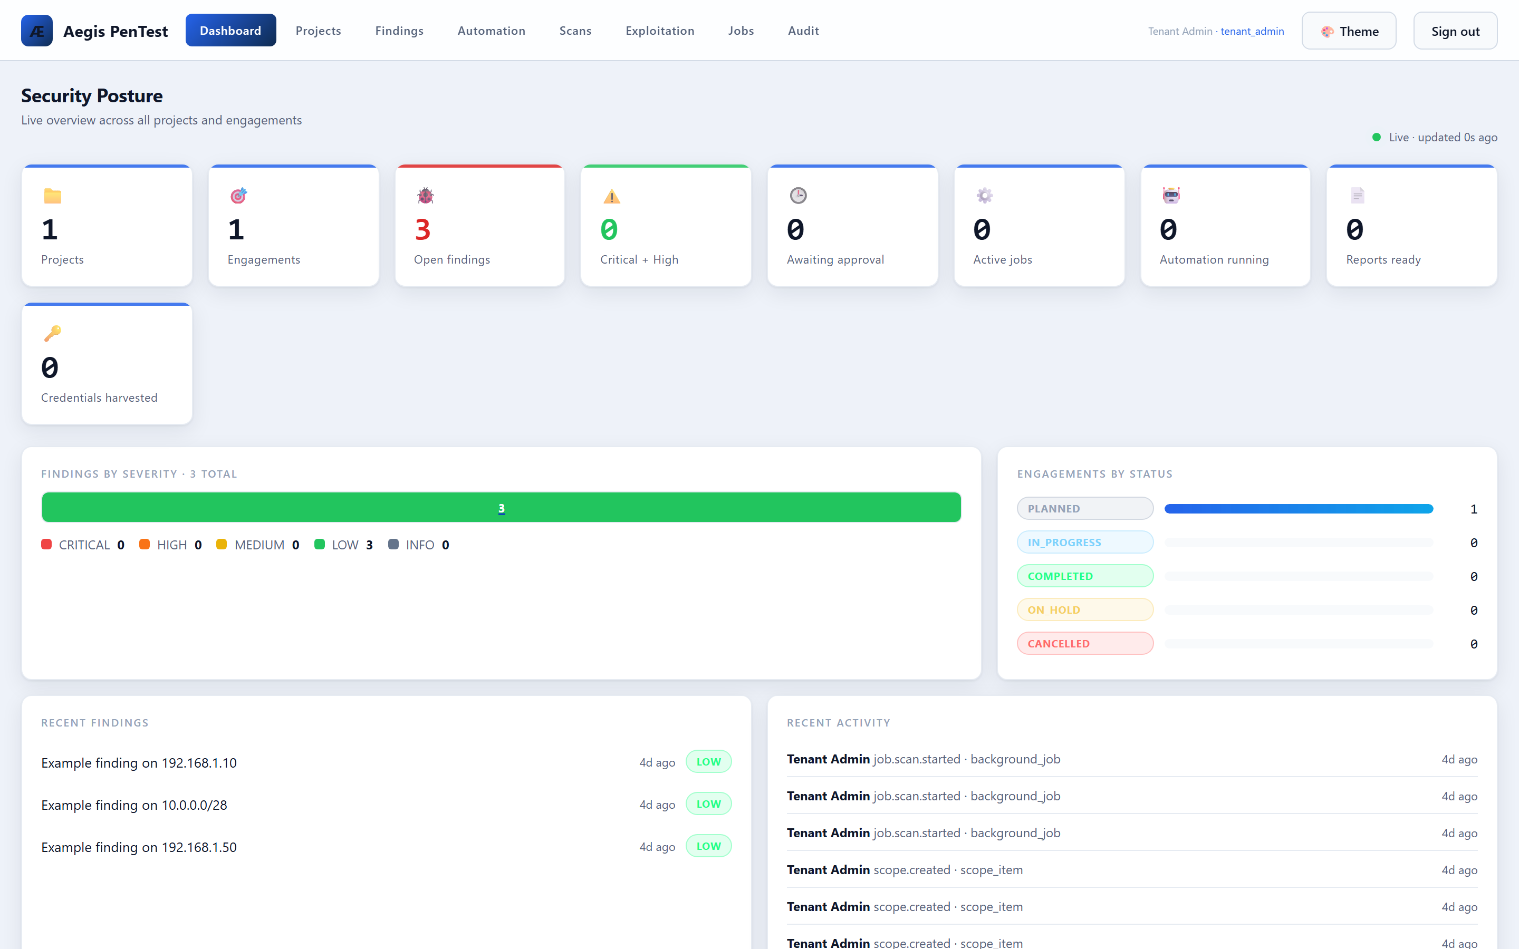The width and height of the screenshot is (1519, 949).
Task: Click the bug icon on Open findings card
Action: click(x=426, y=196)
